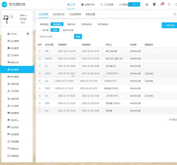Click the meeting title search field
177x165 pixels.
(x=56, y=37)
